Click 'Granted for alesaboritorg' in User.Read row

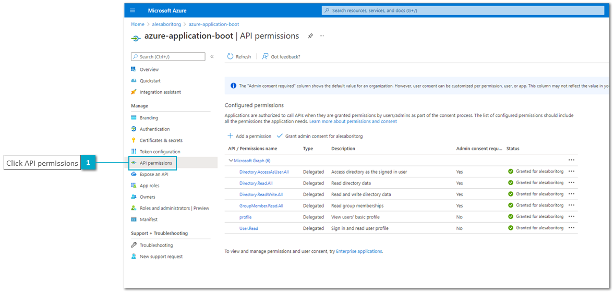pyautogui.click(x=539, y=228)
